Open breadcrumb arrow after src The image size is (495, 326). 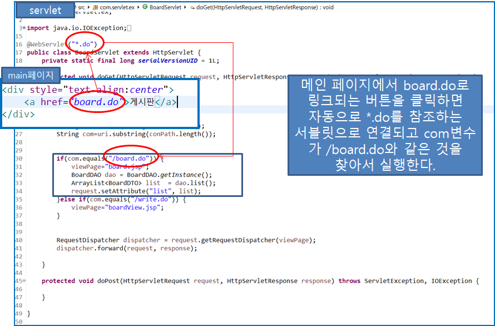tap(88, 7)
